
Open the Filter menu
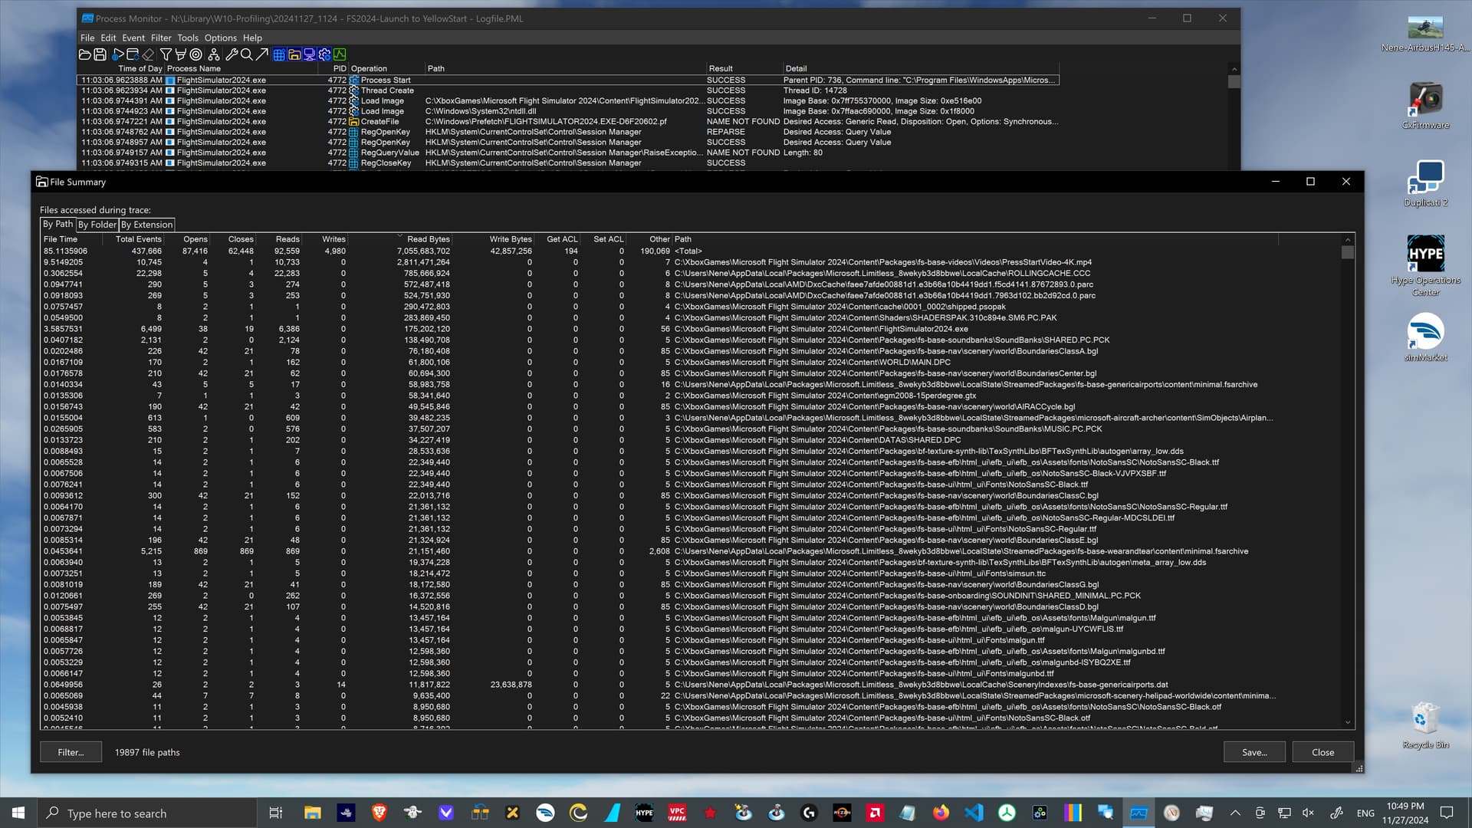click(161, 38)
